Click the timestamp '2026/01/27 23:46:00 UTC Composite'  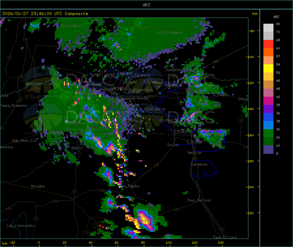(x=45, y=14)
